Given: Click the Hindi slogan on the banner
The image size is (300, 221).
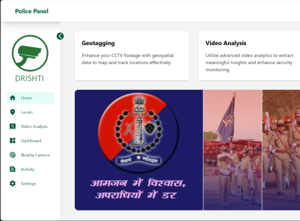Looking at the screenshot, I should click(138, 189).
